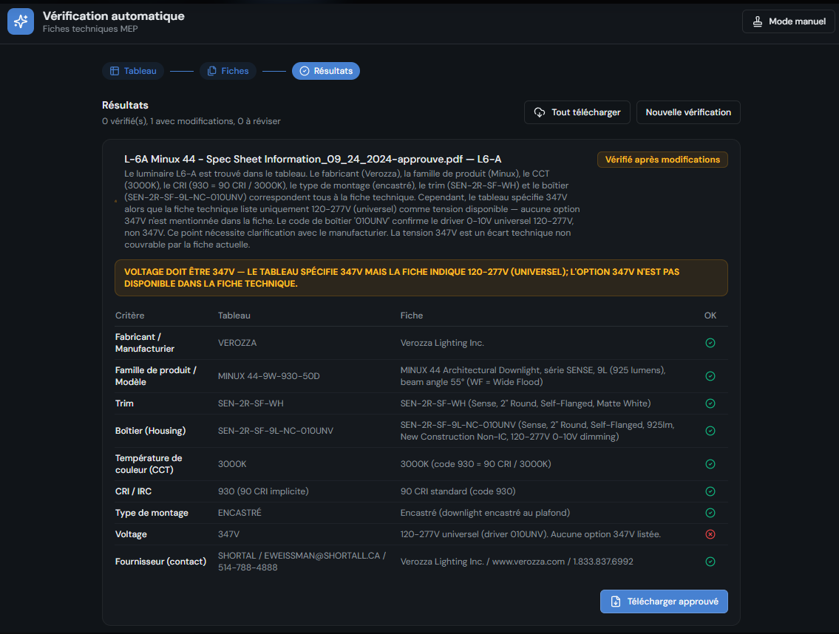Download the approved file with Télécharger approuvé

(x=664, y=601)
